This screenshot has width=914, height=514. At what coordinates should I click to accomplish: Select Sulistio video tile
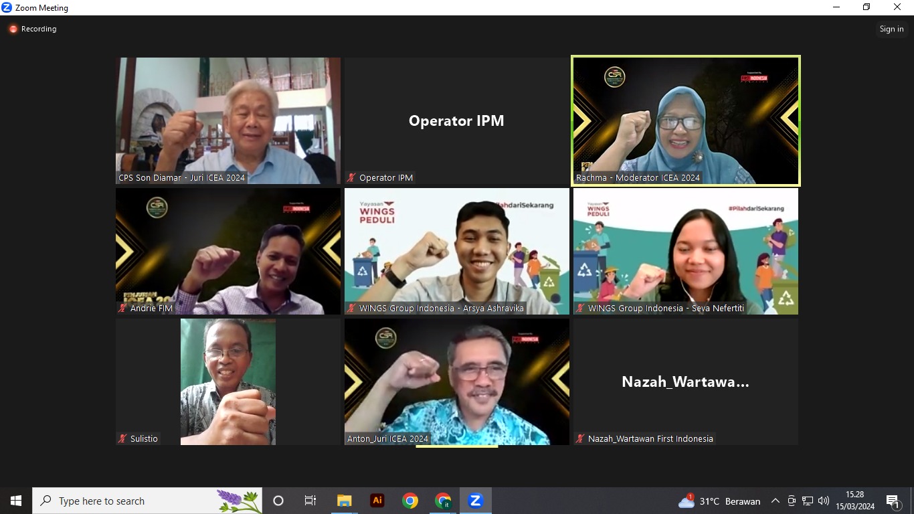tap(228, 381)
